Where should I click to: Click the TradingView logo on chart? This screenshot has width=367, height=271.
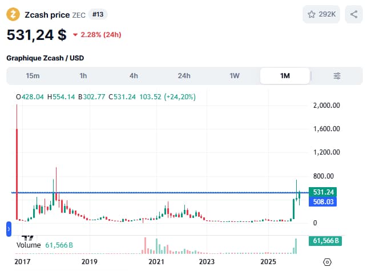pos(27,235)
